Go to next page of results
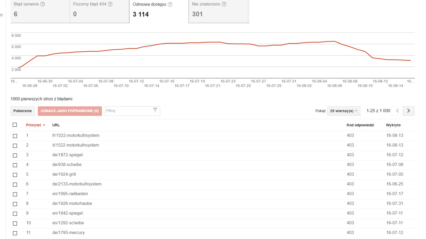Screen dimensions: 426x239 (408, 111)
